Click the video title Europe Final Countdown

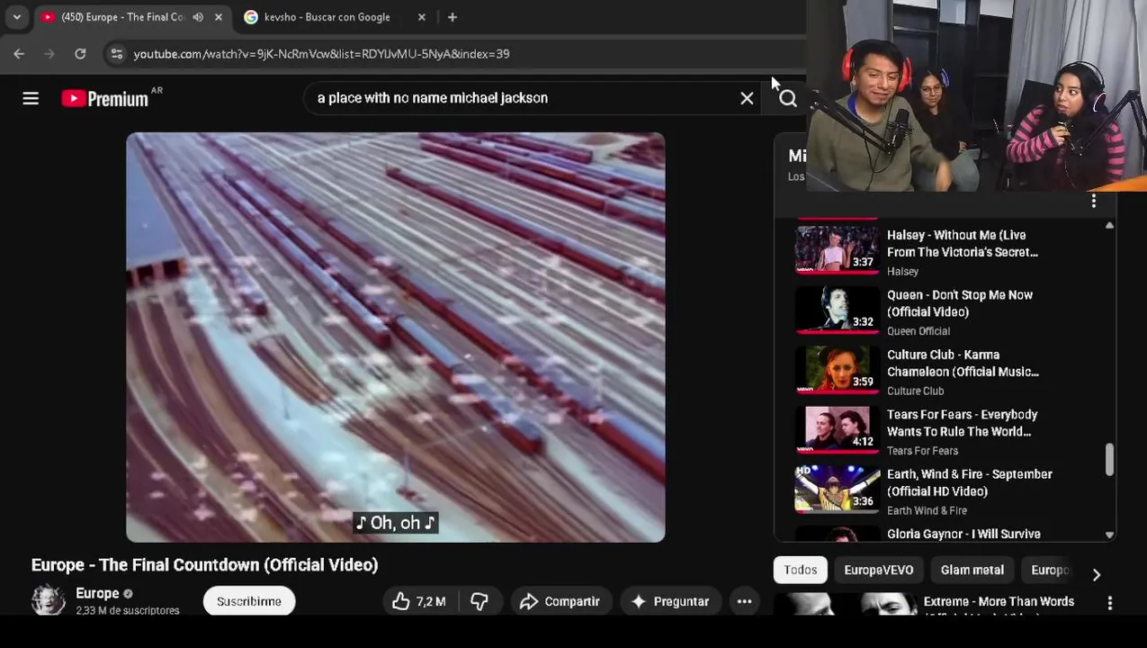[x=205, y=565]
